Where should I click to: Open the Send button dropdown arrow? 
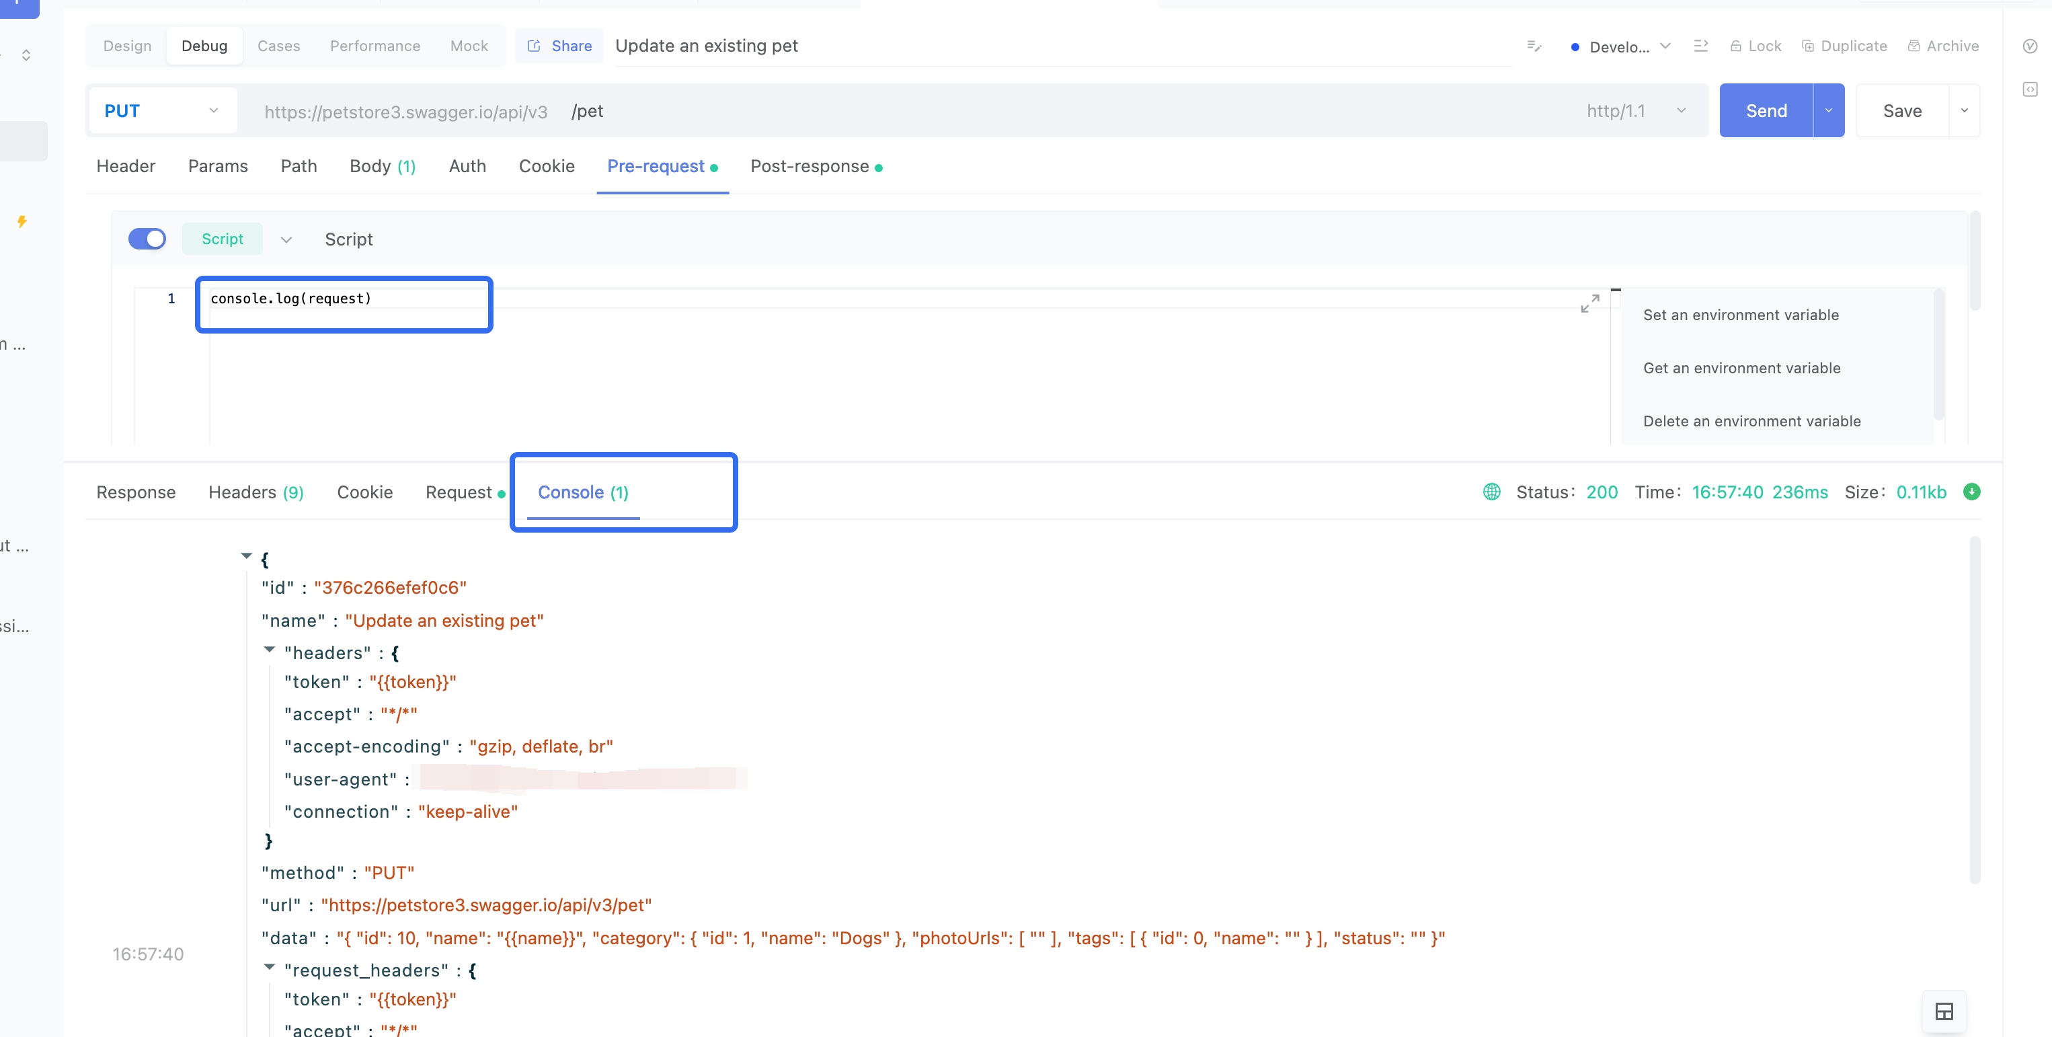pyautogui.click(x=1828, y=111)
